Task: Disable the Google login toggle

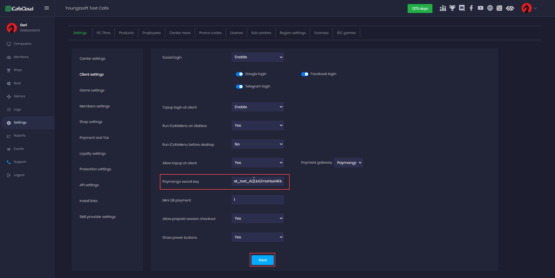Action: point(239,74)
